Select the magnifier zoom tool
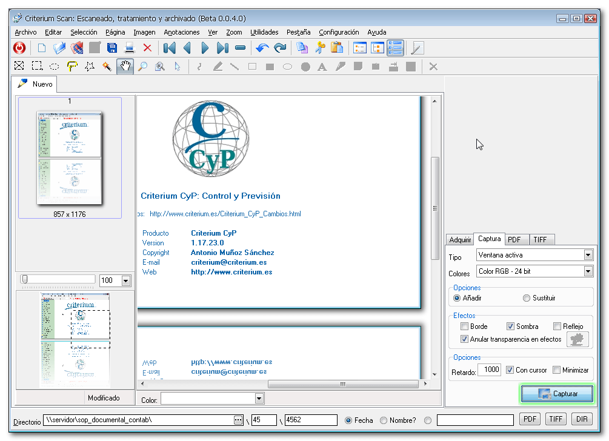The image size is (609, 441). 142,67
